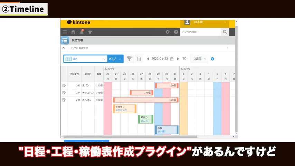Click order number 244

coord(78,93)
